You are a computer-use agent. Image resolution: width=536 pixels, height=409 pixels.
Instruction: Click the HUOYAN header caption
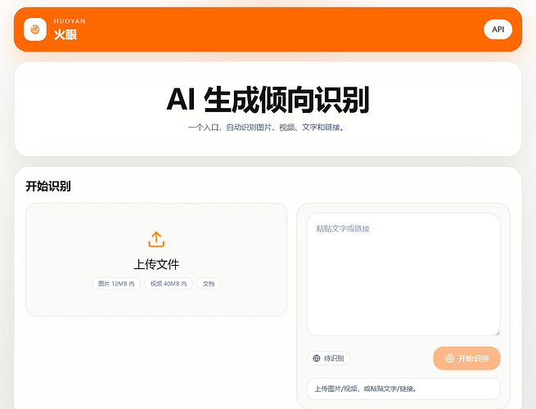click(x=70, y=21)
